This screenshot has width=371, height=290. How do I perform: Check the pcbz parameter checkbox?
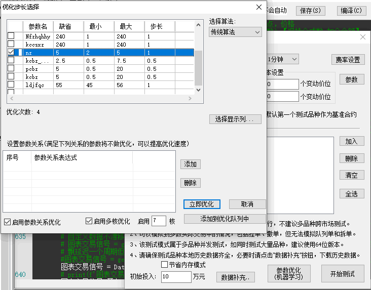tap(11, 68)
